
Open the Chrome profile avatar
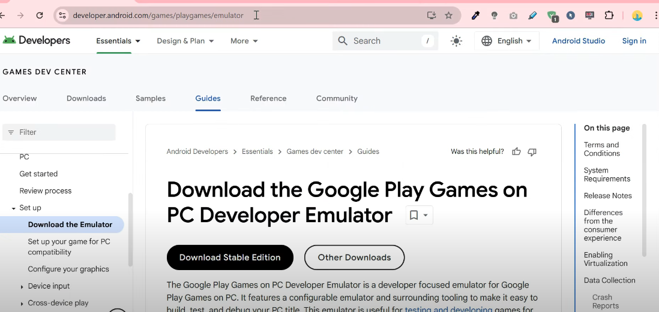(637, 16)
